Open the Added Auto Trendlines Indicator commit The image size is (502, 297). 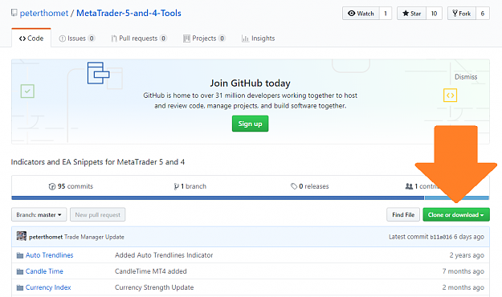pyautogui.click(x=164, y=255)
